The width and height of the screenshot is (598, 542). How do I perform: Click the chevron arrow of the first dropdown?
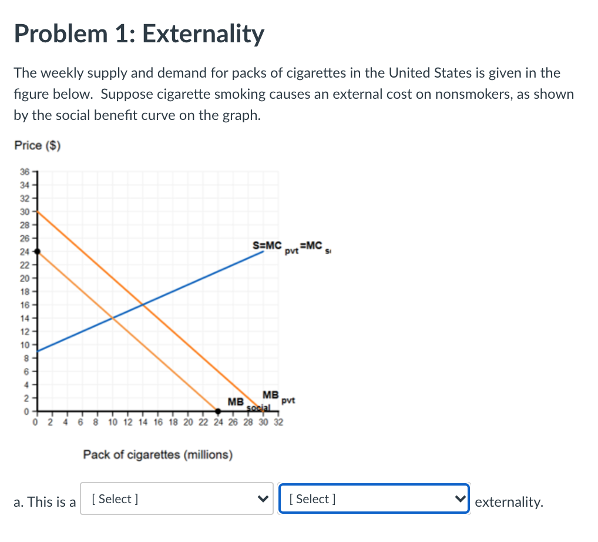263,499
